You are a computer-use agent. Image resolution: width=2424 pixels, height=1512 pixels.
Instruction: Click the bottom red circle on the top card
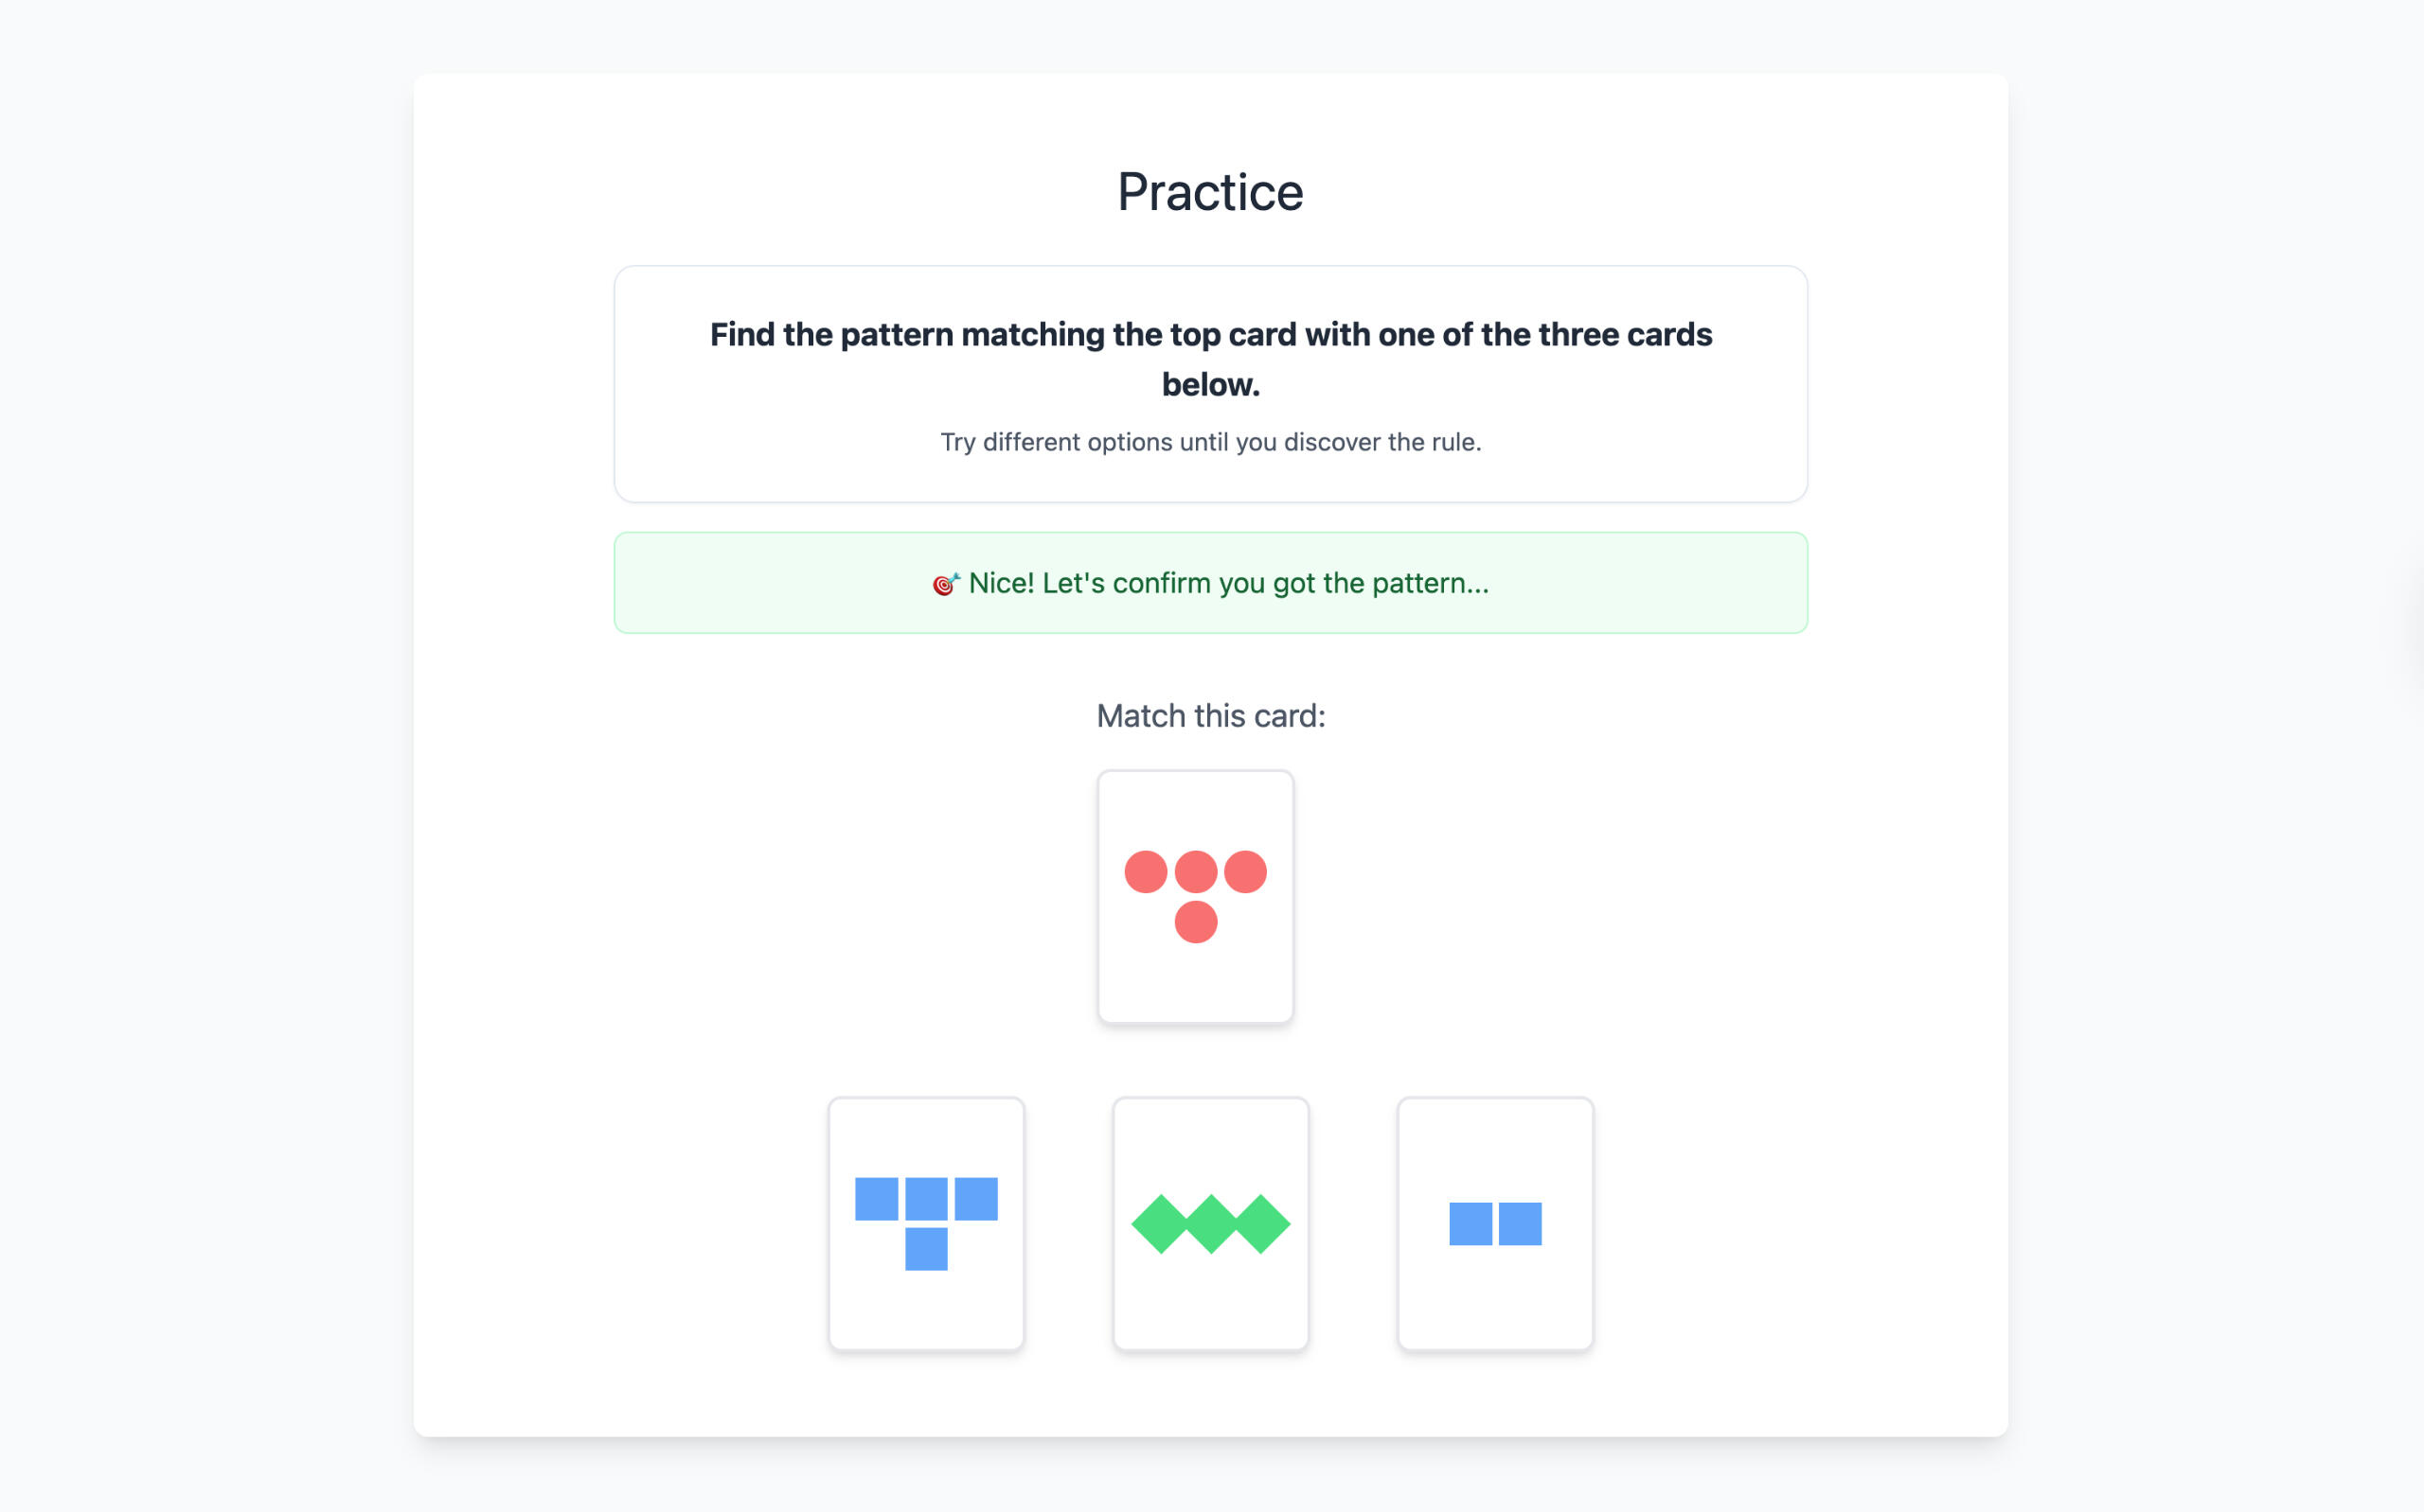[1196, 922]
